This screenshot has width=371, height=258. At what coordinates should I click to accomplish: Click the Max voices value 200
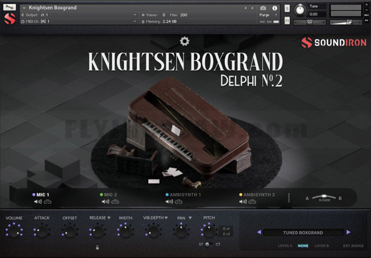click(184, 15)
